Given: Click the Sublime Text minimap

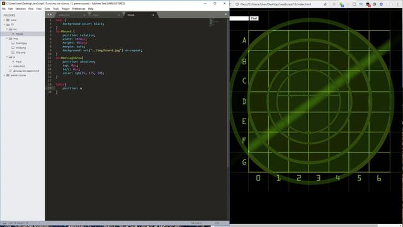Looking at the screenshot, I should [214, 23].
